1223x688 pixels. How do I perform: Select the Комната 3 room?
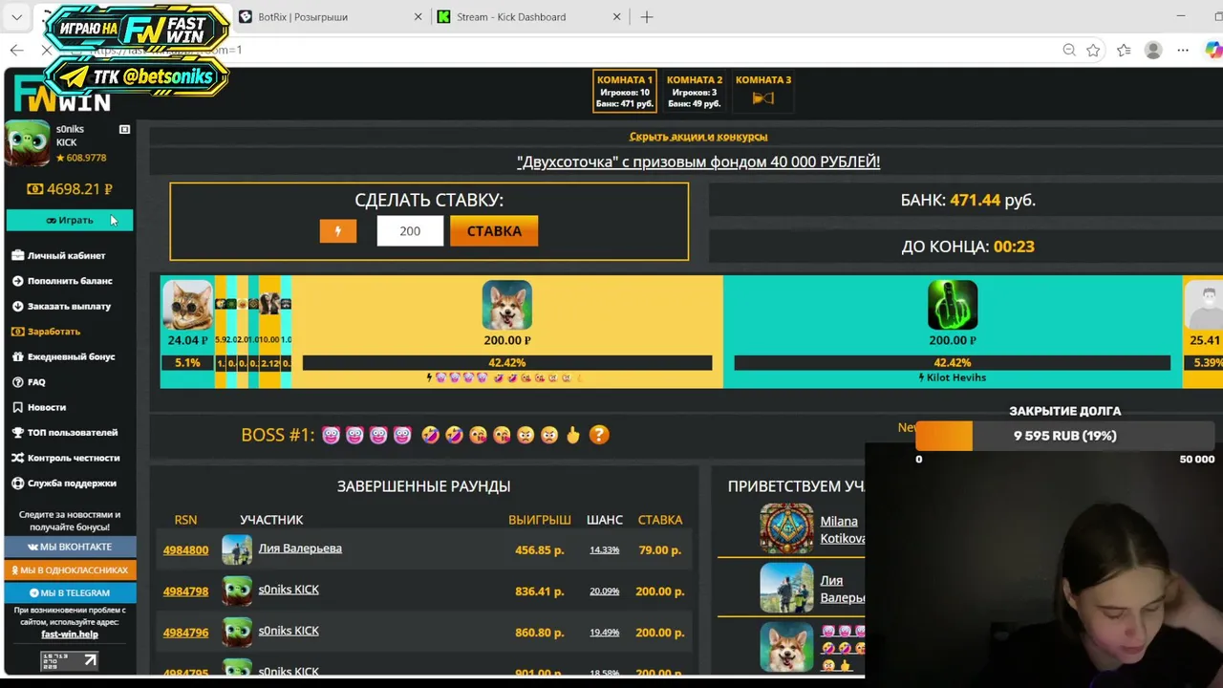point(763,92)
